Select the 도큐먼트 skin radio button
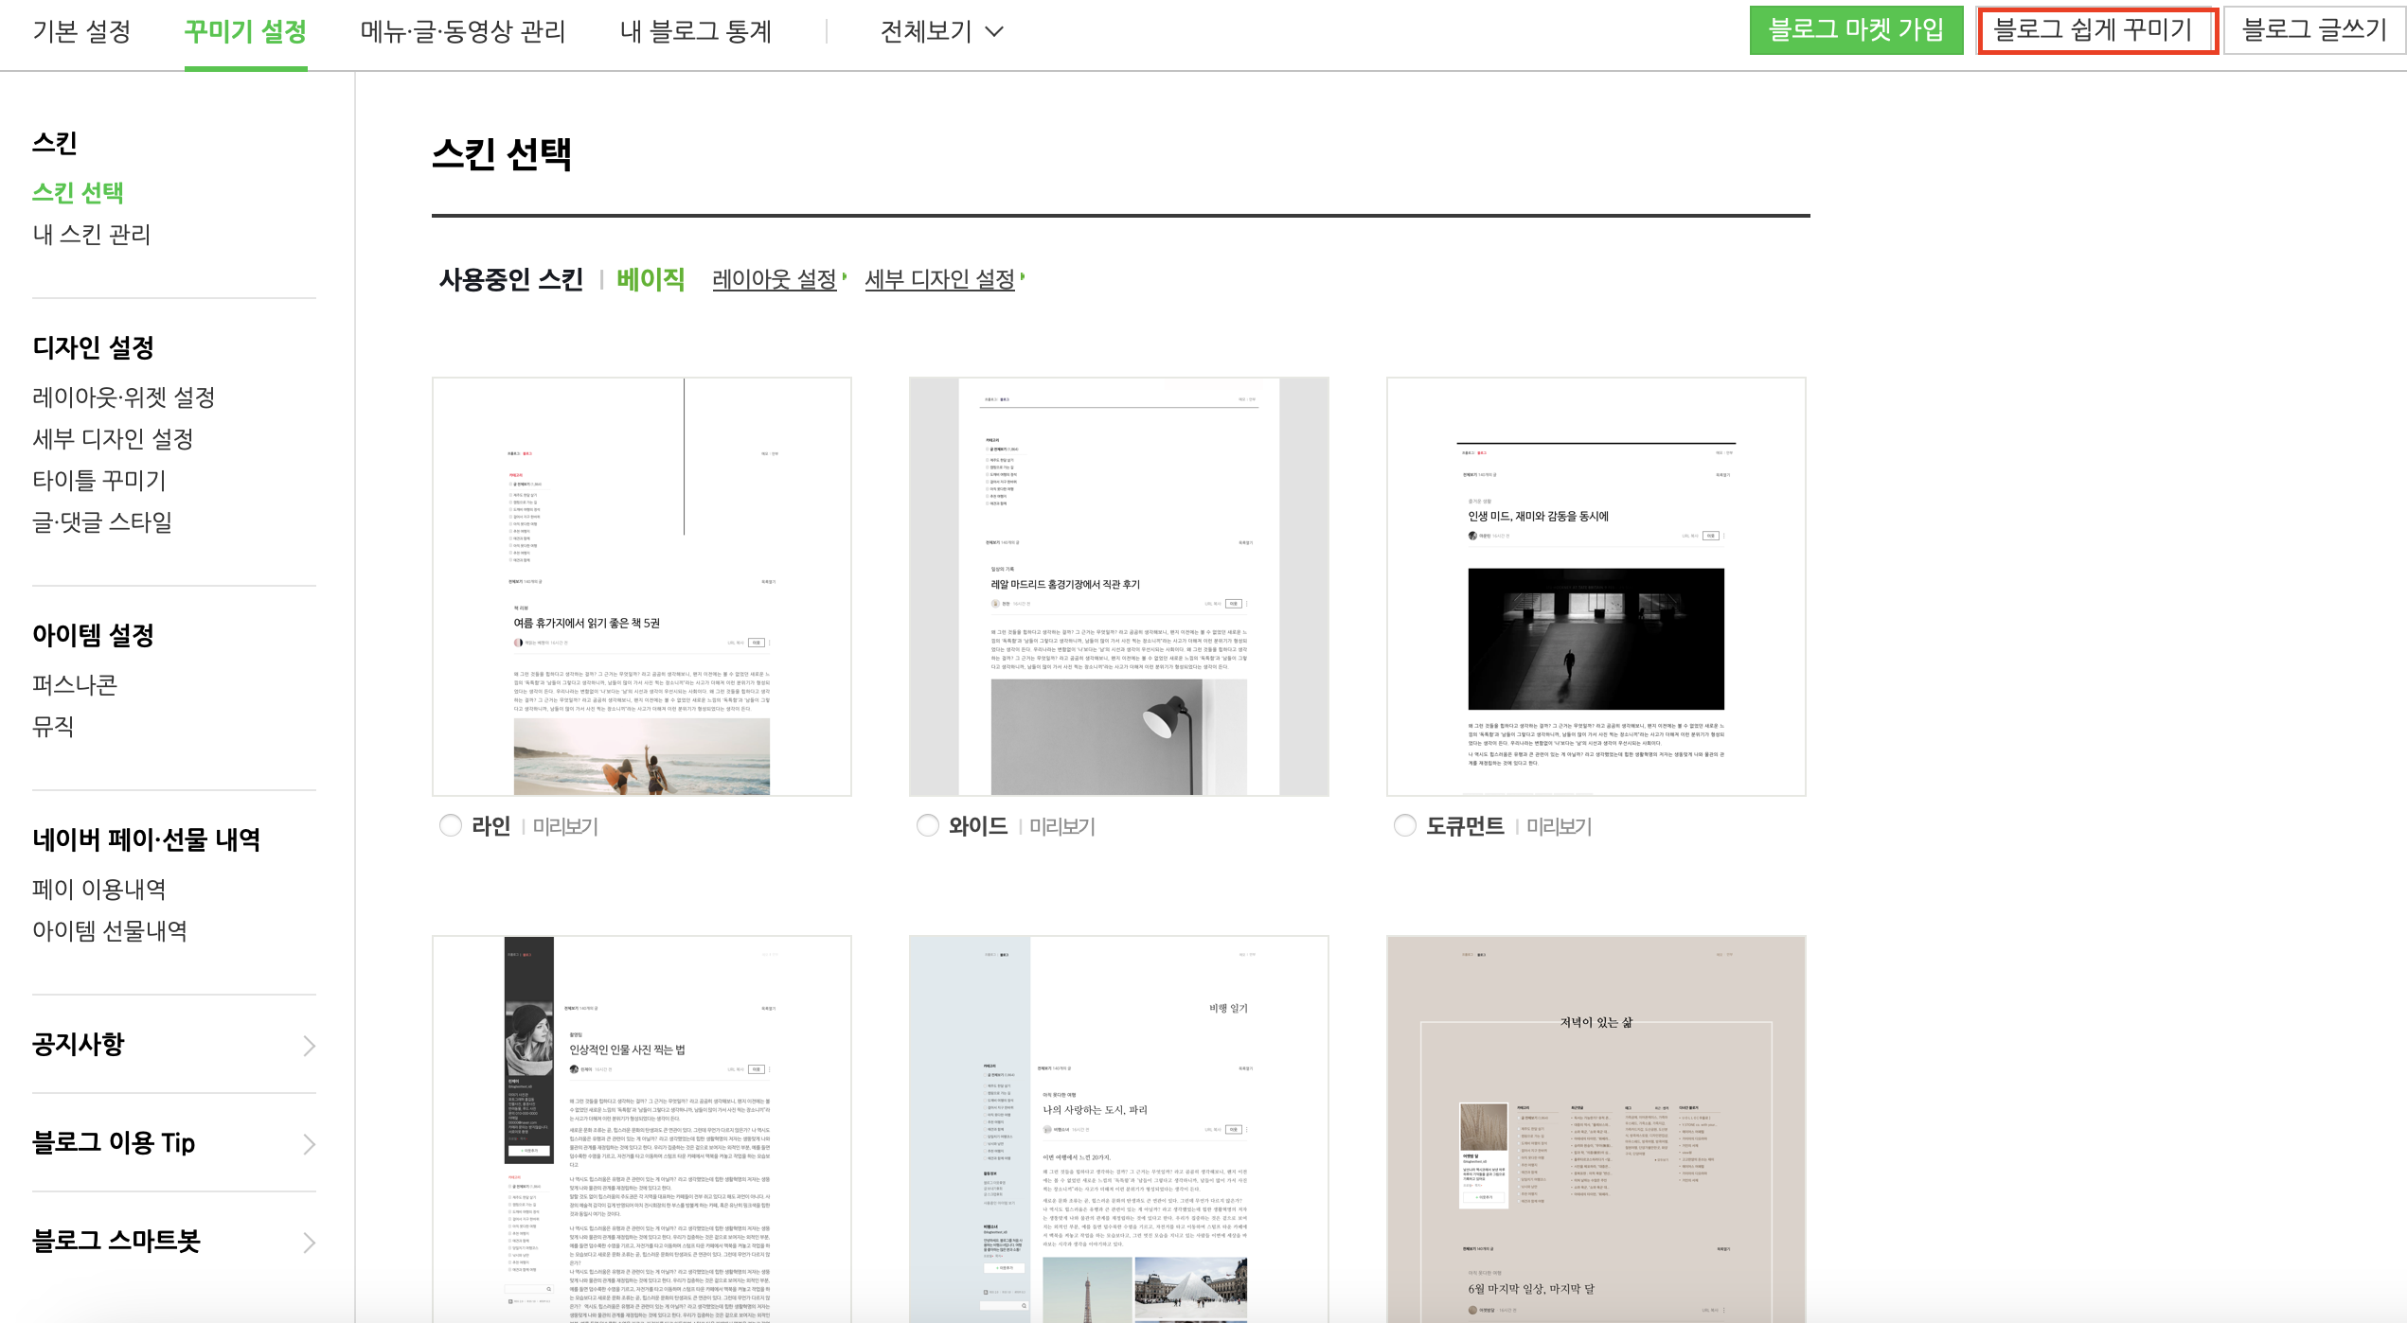 tap(1405, 825)
